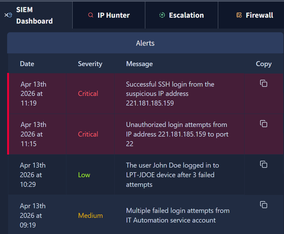
Task: Select the SIEM Dashboard tab
Action: pos(36,15)
